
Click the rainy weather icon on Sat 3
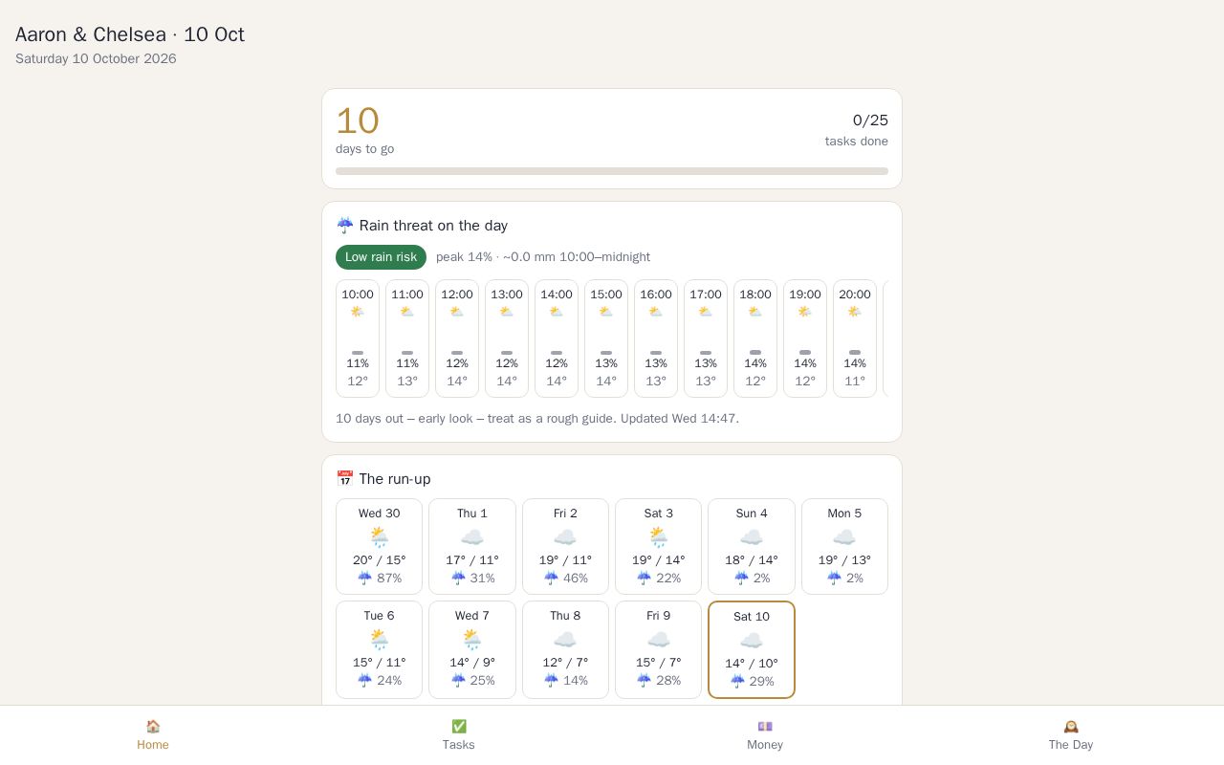point(659,537)
